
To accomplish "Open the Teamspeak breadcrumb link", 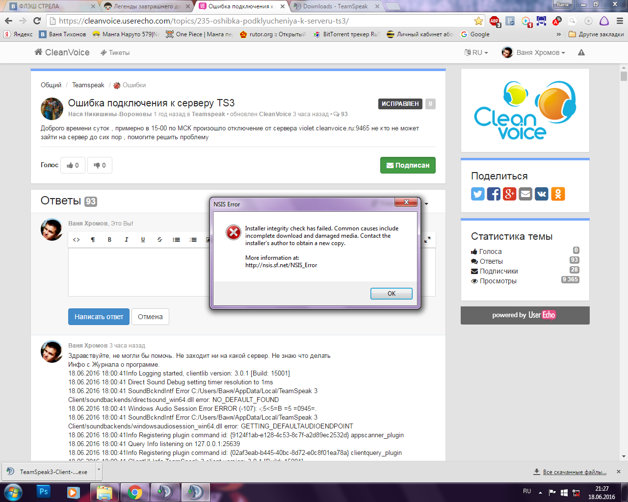I will 88,85.
